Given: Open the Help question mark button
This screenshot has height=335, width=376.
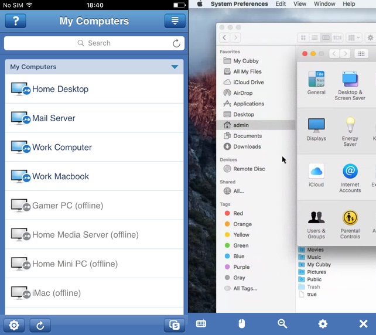Looking at the screenshot, I should coord(16,21).
